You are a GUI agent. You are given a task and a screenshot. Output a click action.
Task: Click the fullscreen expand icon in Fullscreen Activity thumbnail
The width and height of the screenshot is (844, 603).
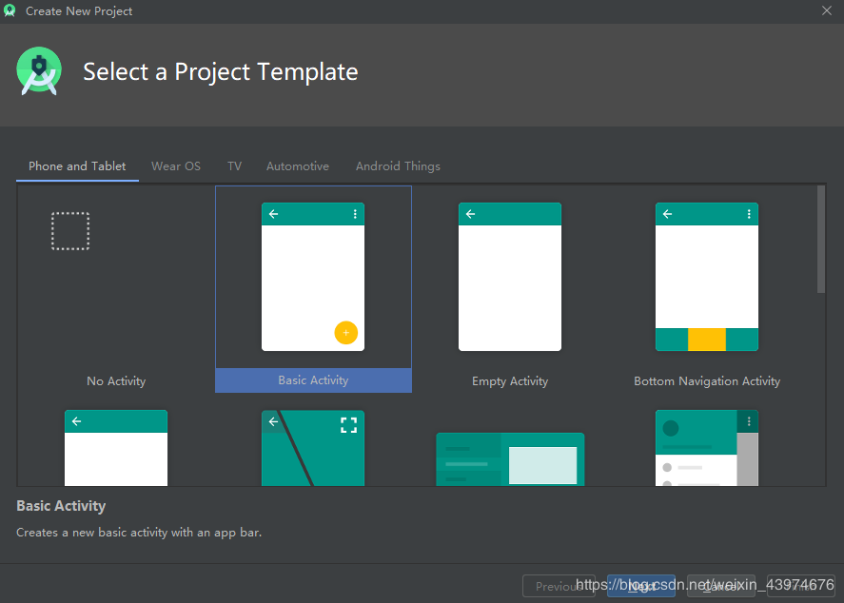[x=349, y=424]
